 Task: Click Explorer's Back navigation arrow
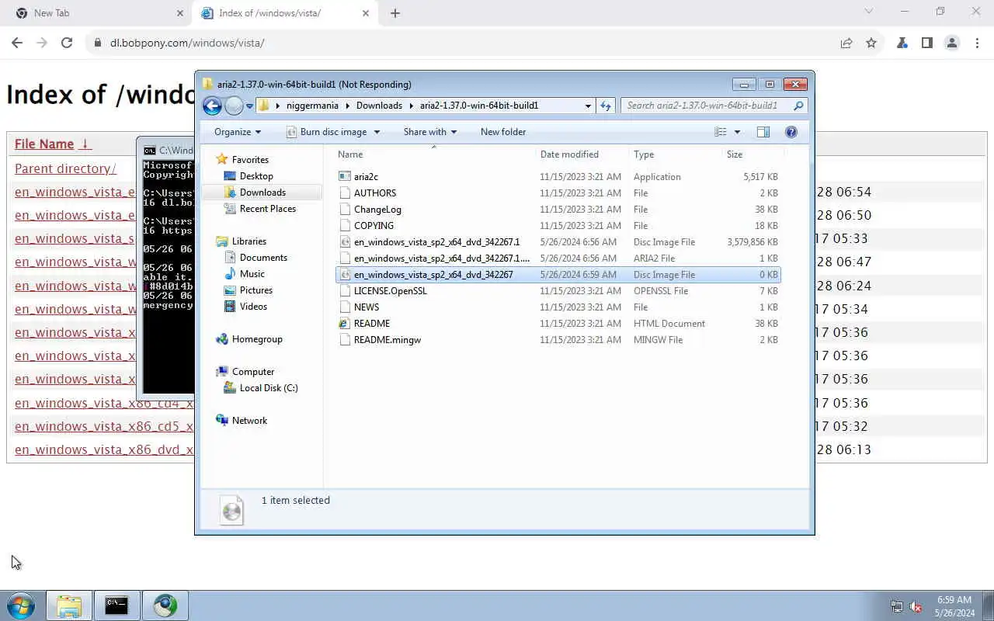coord(212,106)
